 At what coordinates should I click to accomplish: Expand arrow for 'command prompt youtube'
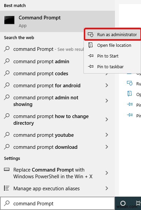107,135
